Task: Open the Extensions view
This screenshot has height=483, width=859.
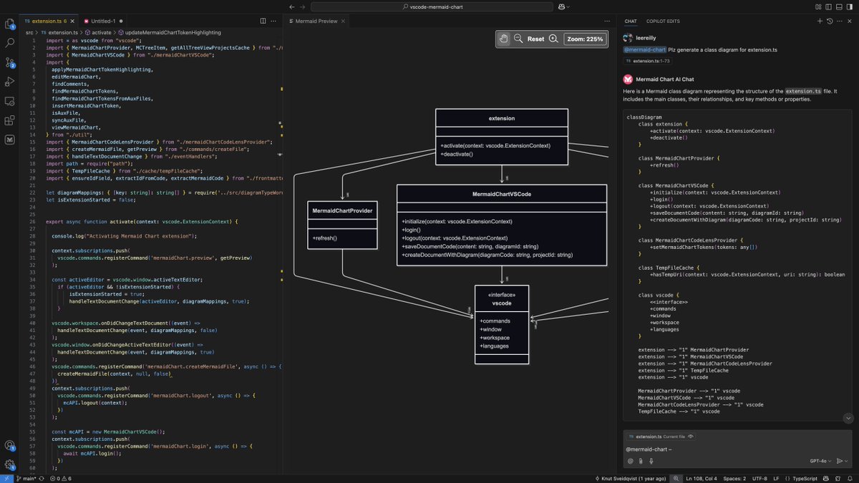Action: point(9,120)
